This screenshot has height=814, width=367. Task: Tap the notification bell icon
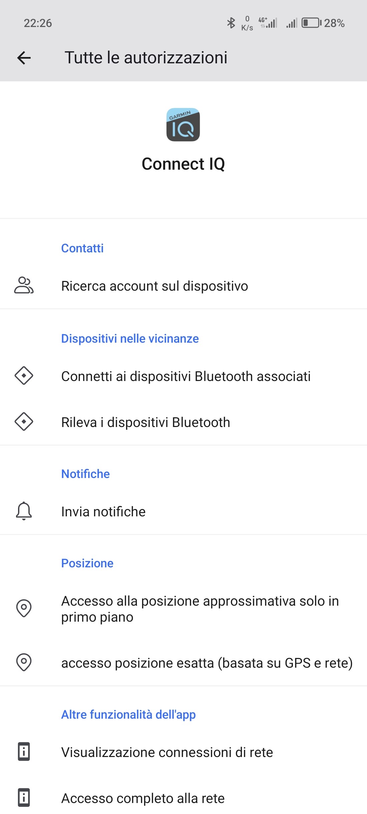[x=24, y=511]
